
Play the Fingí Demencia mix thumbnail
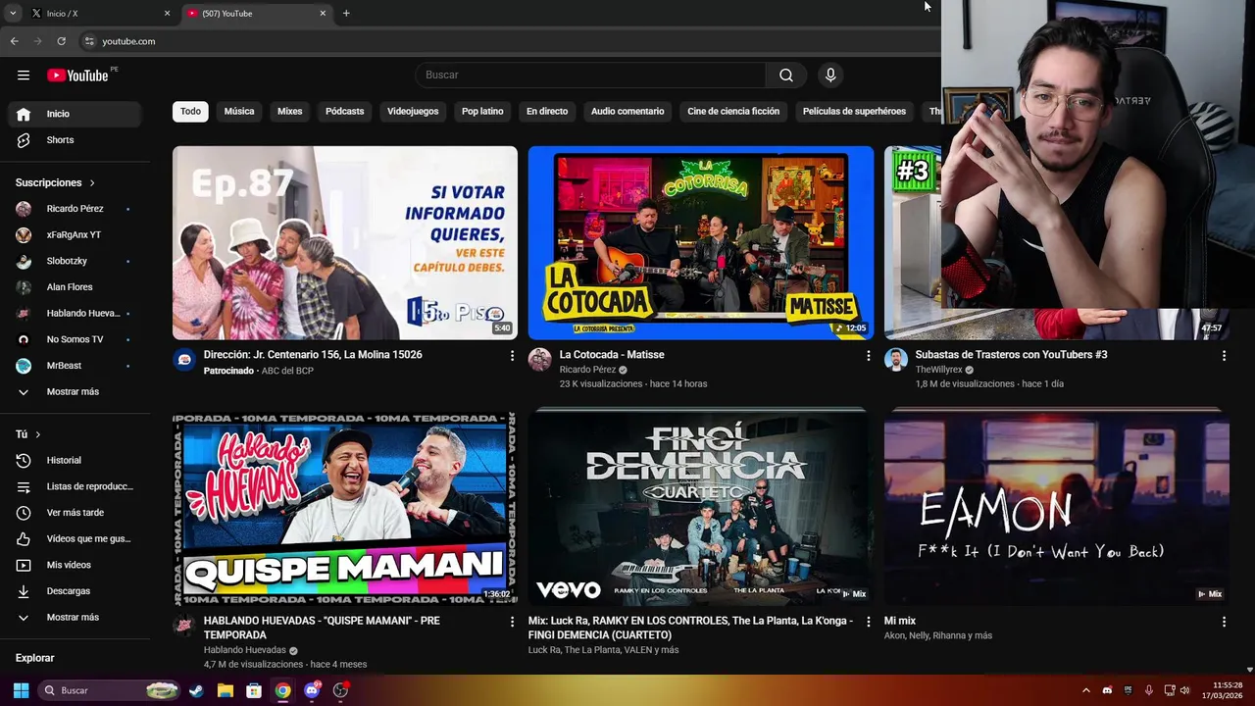click(701, 509)
